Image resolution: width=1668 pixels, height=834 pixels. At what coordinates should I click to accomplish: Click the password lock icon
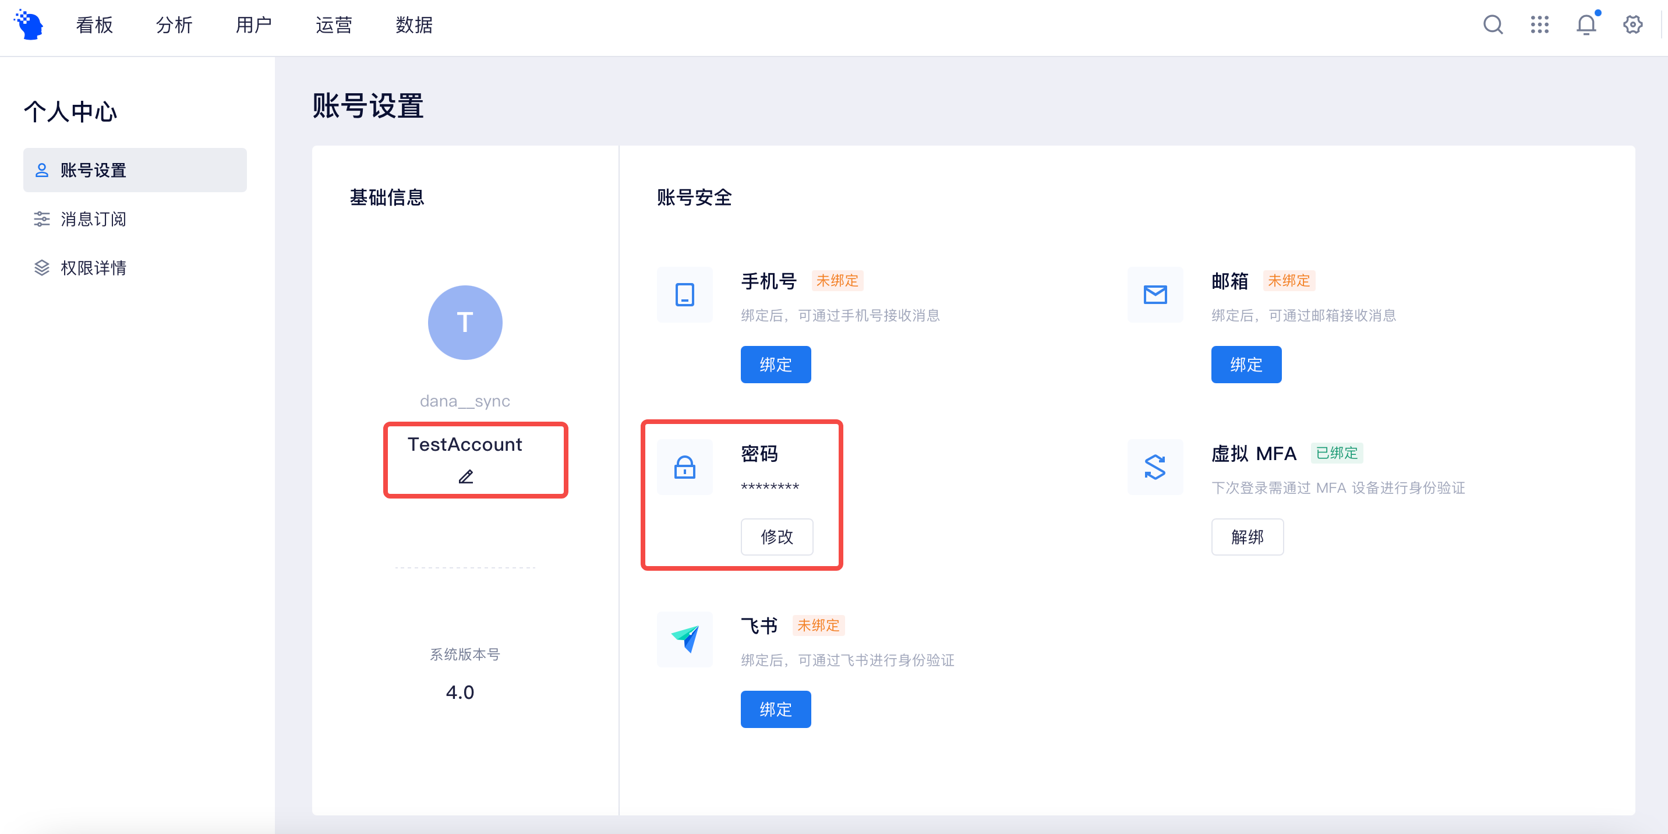(x=684, y=467)
